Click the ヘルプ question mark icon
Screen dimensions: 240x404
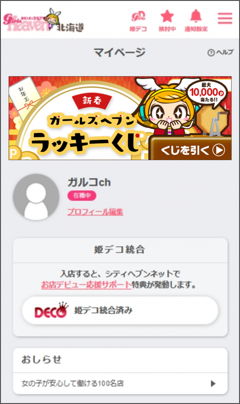tap(211, 53)
